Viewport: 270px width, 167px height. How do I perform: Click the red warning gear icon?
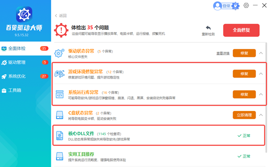[61, 30]
